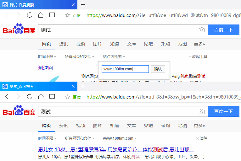Click camera image-search icon in upper search box

pyautogui.click(x=201, y=30)
